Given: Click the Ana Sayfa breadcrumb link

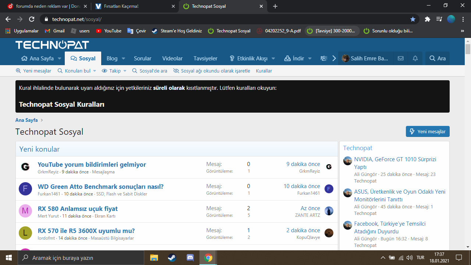Looking at the screenshot, I should (x=26, y=120).
